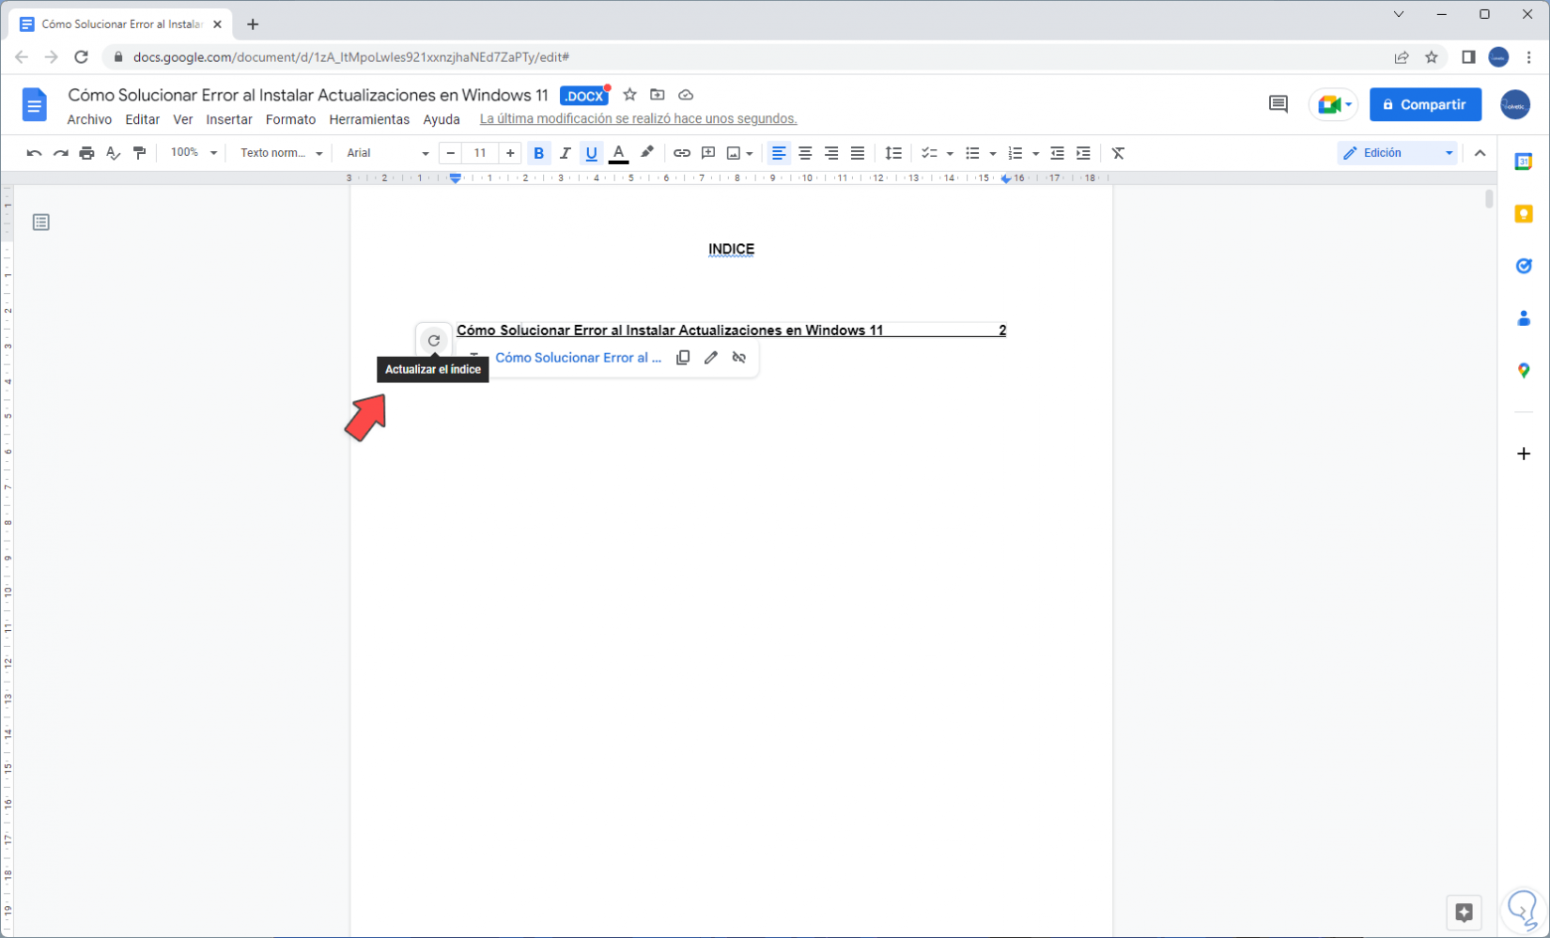Edit the link with pencil icon
The width and height of the screenshot is (1550, 938).
click(711, 358)
